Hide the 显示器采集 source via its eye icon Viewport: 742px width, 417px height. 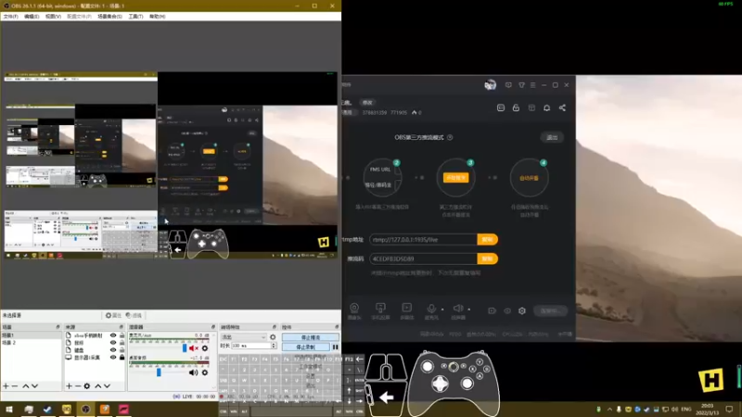pyautogui.click(x=113, y=358)
